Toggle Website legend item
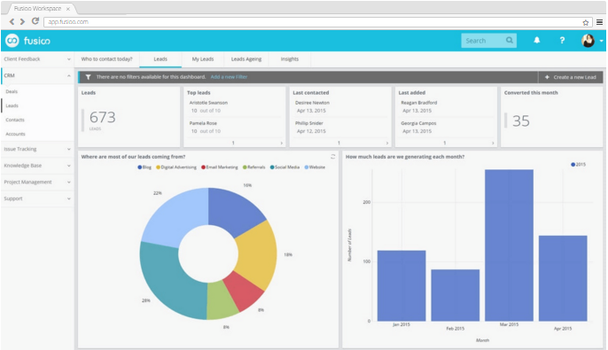This screenshot has height=350, width=608. pos(315,167)
